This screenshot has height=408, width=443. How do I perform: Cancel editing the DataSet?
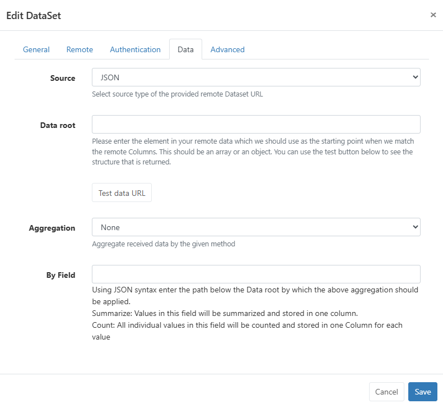[386, 392]
